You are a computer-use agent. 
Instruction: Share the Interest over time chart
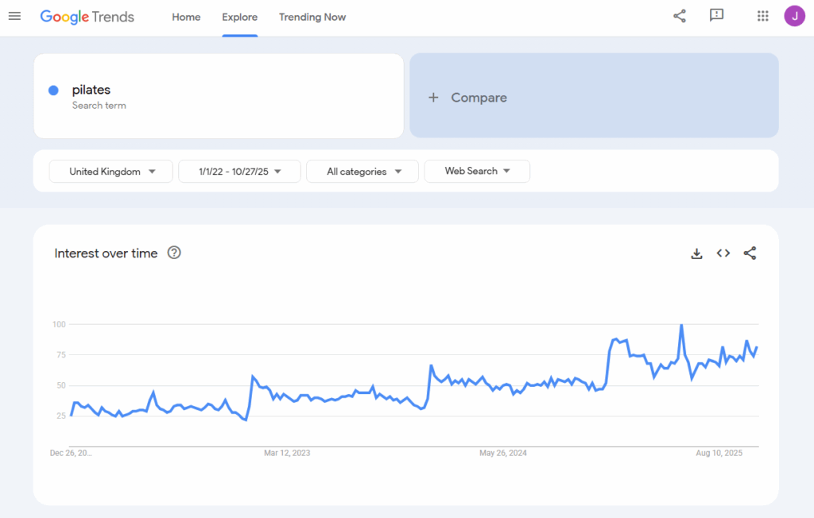pyautogui.click(x=750, y=253)
